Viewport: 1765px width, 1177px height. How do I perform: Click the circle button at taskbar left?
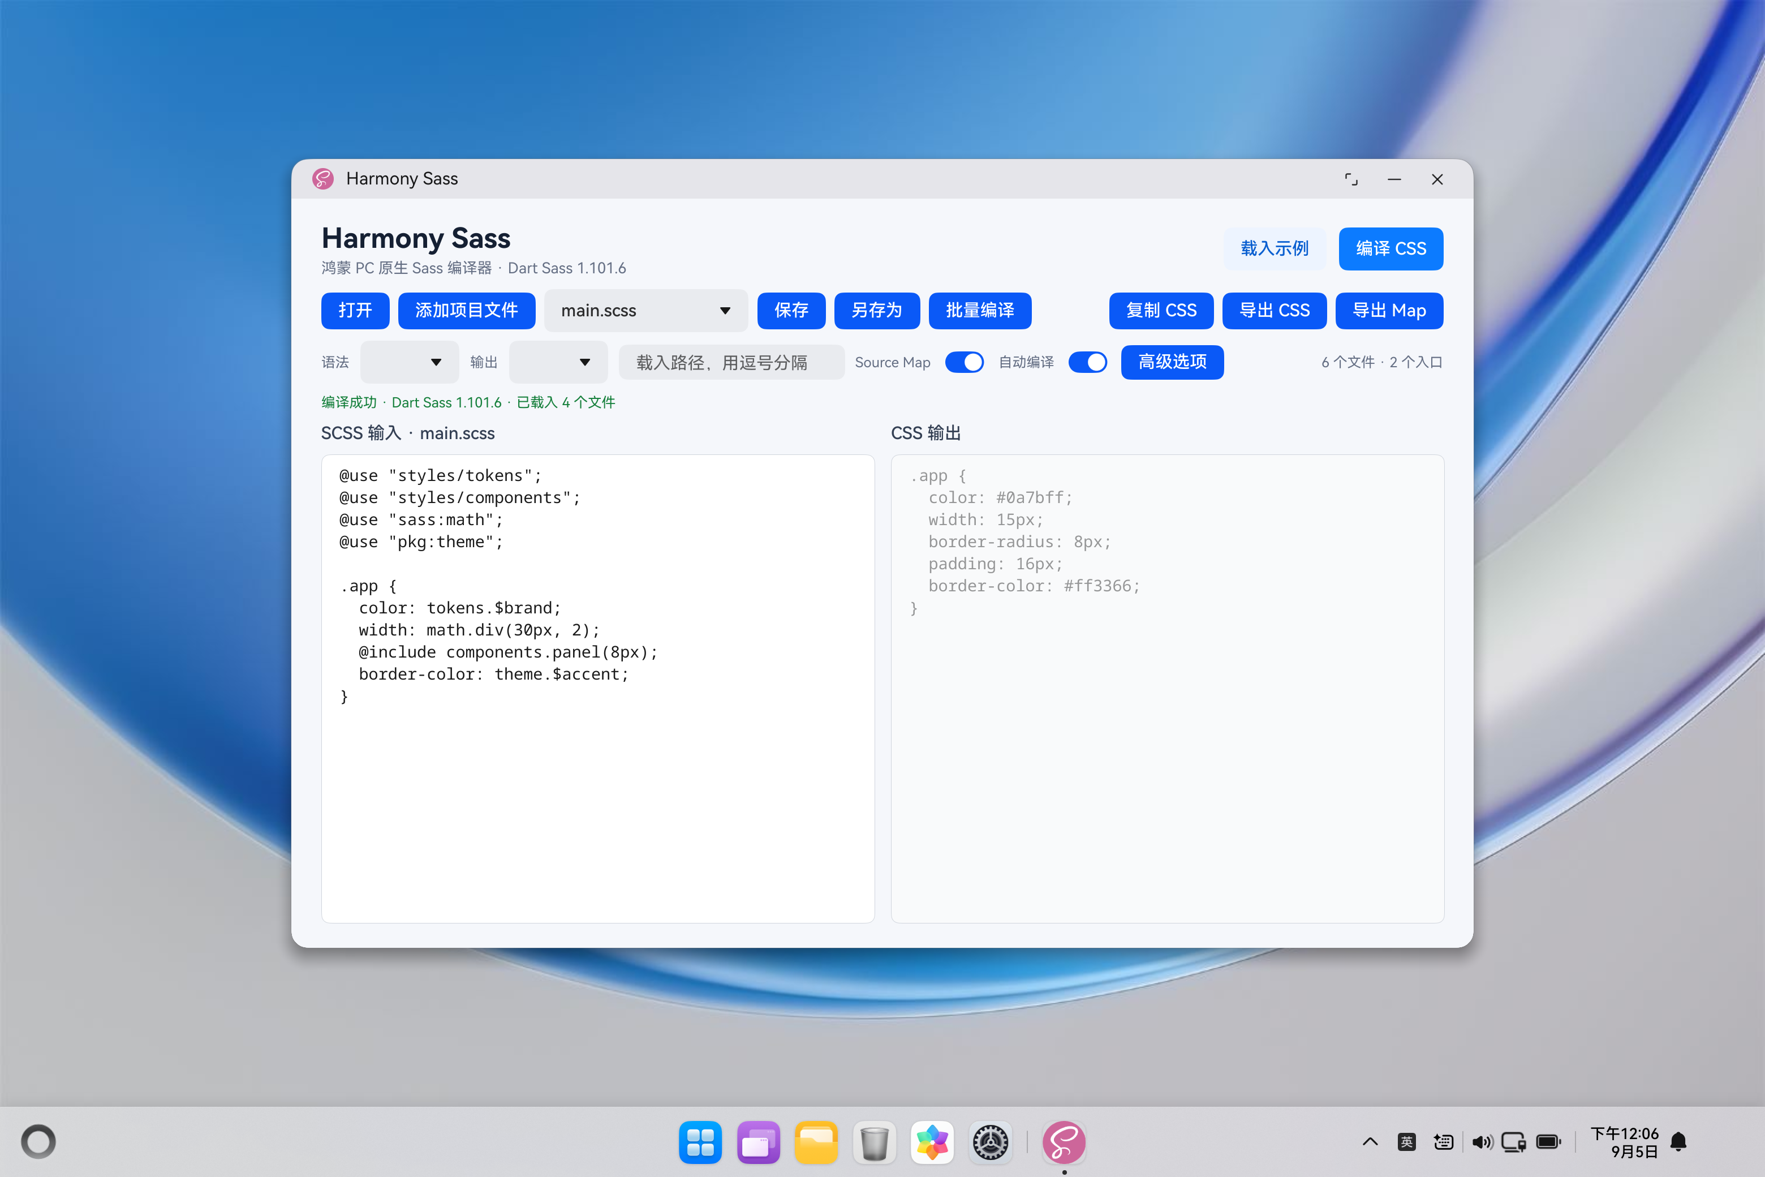38,1142
